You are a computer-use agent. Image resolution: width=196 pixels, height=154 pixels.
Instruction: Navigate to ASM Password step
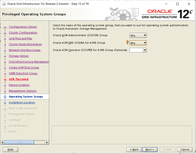(19, 79)
